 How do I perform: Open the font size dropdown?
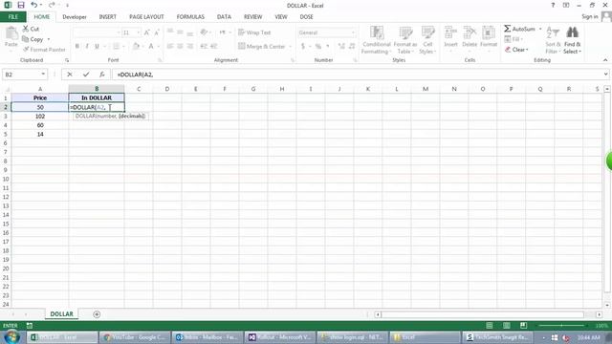[x=138, y=32]
